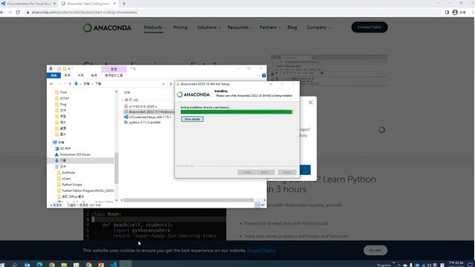Image resolution: width=475 pixels, height=267 pixels.
Task: Open Yushan Fellow Program(NCKU_2020) folder
Action: pyautogui.click(x=85, y=191)
